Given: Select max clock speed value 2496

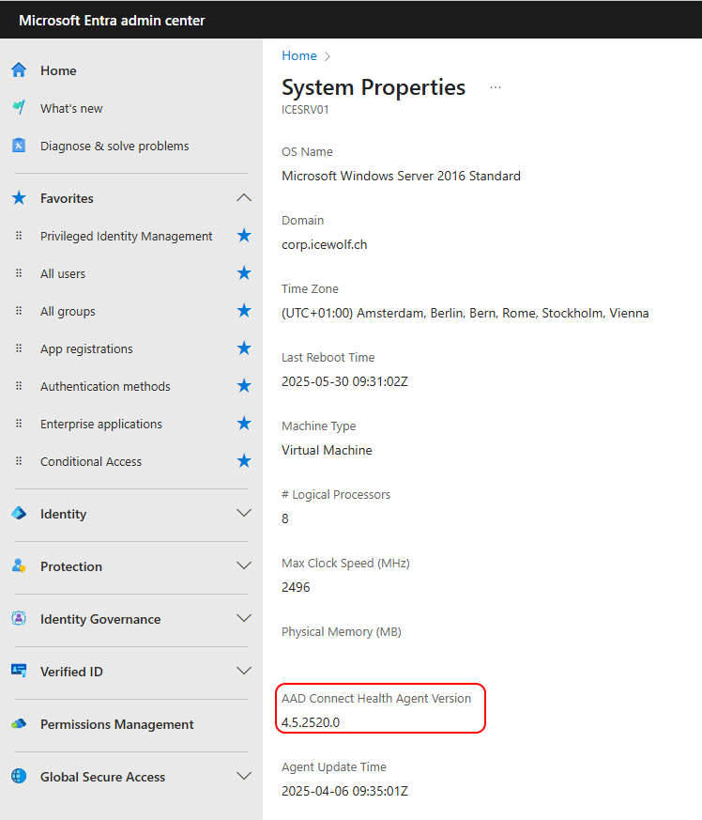Looking at the screenshot, I should 296,587.
